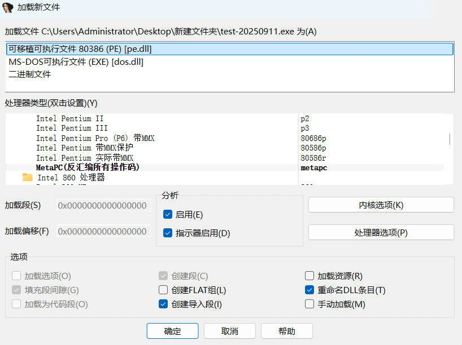Open the 处理器选项(P) dialog
This screenshot has height=345, width=462.
tap(380, 232)
